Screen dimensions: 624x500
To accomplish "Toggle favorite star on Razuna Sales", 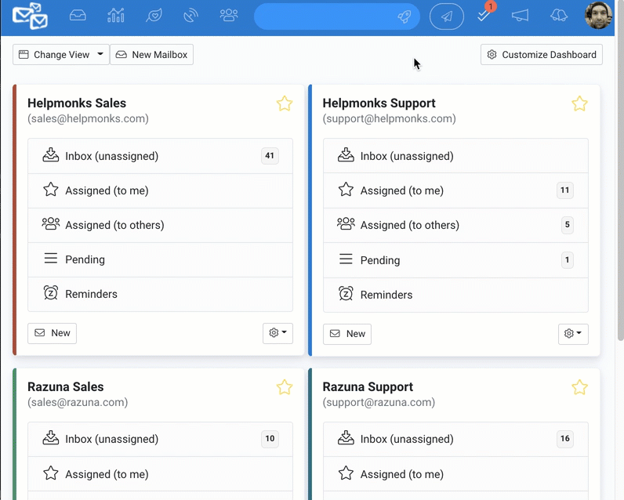I will 285,387.
